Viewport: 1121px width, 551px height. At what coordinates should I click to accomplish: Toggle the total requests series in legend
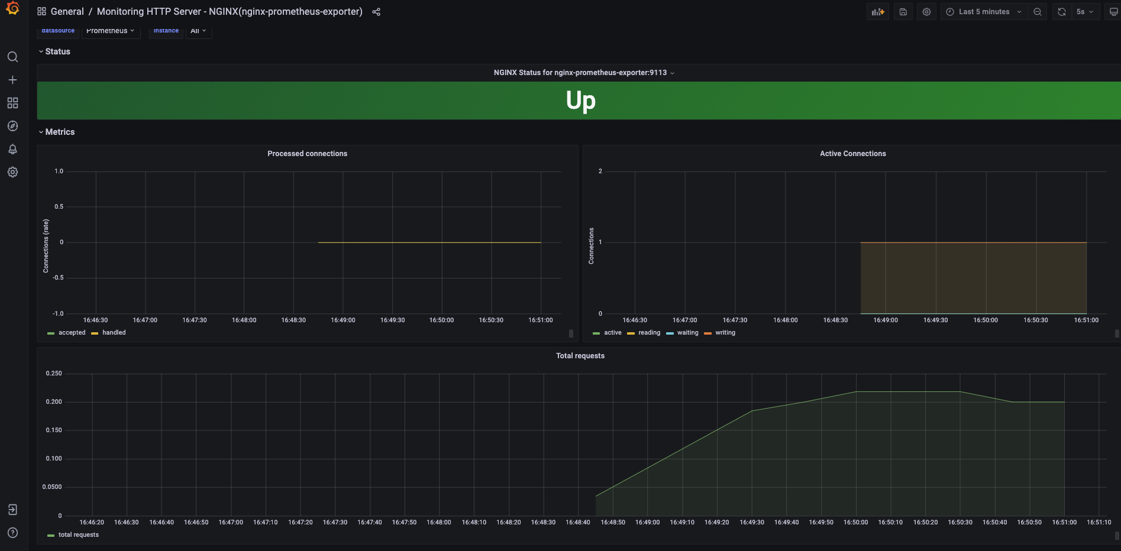click(x=79, y=535)
